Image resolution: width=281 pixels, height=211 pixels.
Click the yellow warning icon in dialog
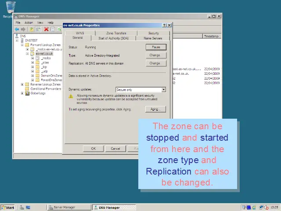click(x=71, y=96)
